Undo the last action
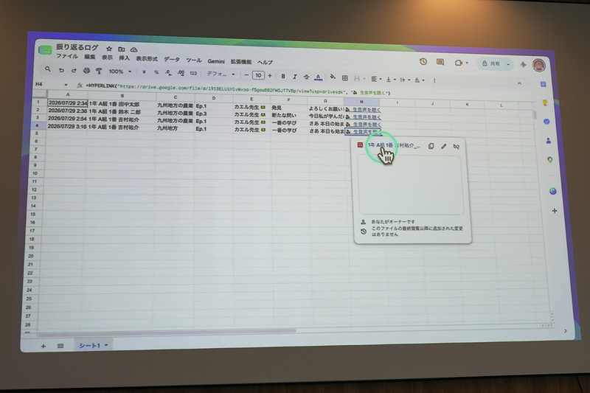Viewport: 590px width, 393px height. coord(61,70)
